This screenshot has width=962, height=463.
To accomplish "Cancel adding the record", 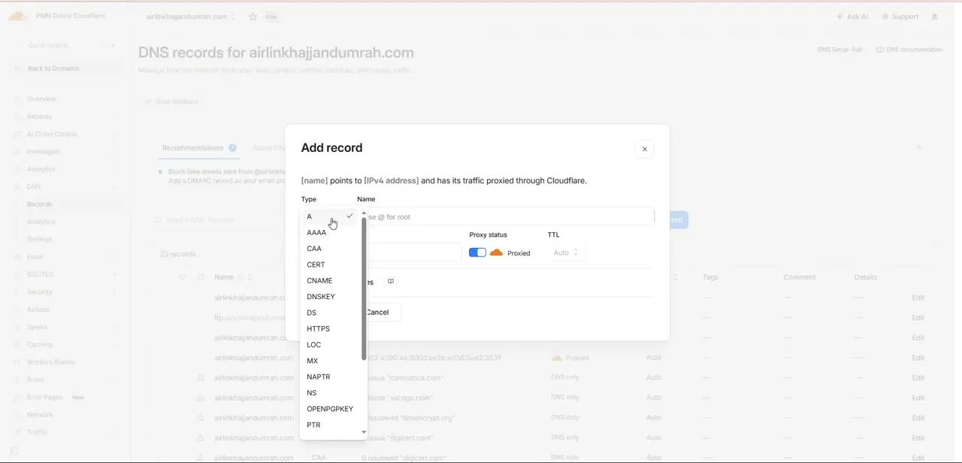I will click(379, 312).
